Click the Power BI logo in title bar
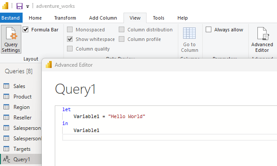The image size is (277, 166). tap(5, 6)
